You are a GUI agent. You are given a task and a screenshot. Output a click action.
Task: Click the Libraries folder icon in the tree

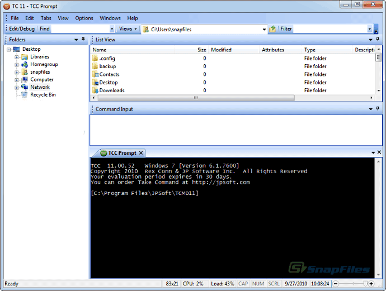tap(25, 57)
